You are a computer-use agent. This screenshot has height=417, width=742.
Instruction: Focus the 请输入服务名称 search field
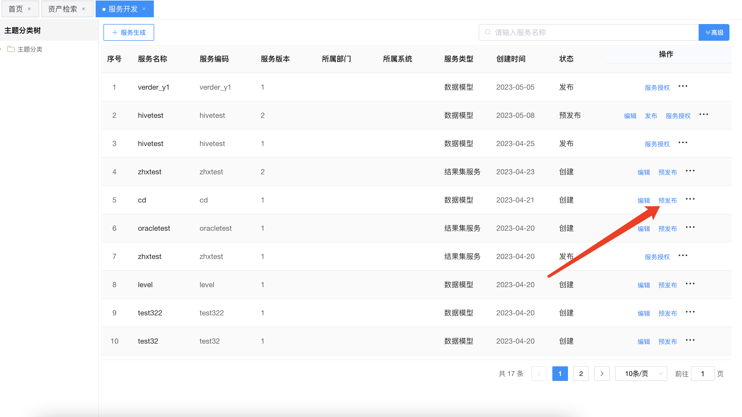(x=588, y=32)
